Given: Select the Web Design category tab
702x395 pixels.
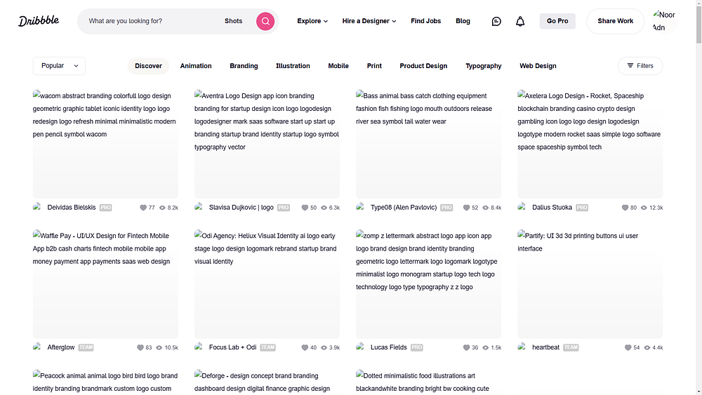Looking at the screenshot, I should [538, 66].
